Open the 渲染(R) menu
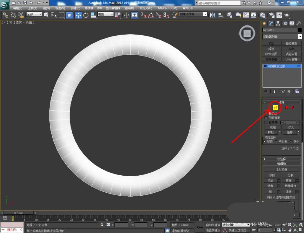 click(x=129, y=8)
